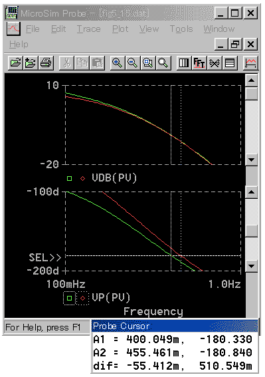Click the Print icon in the toolbar
This screenshot has width=265, height=377.
pos(45,63)
